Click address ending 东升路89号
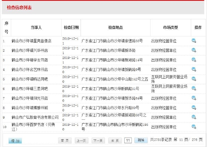The image size is (207, 147). [x=110, y=108]
